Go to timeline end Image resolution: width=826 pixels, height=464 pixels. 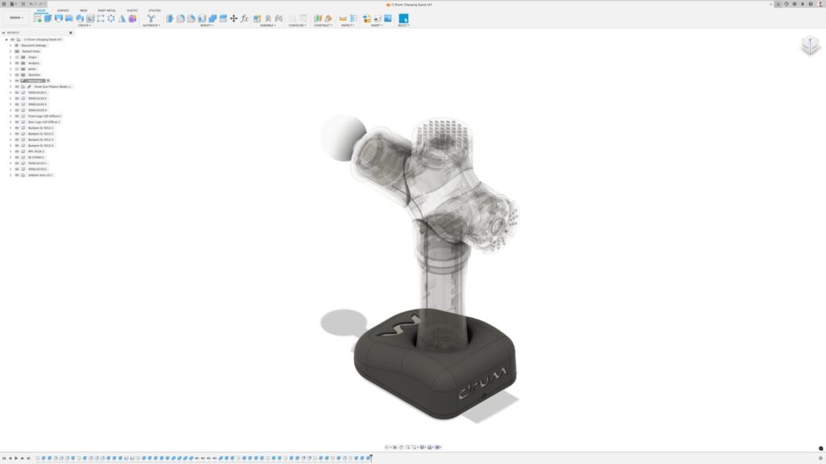(x=28, y=458)
